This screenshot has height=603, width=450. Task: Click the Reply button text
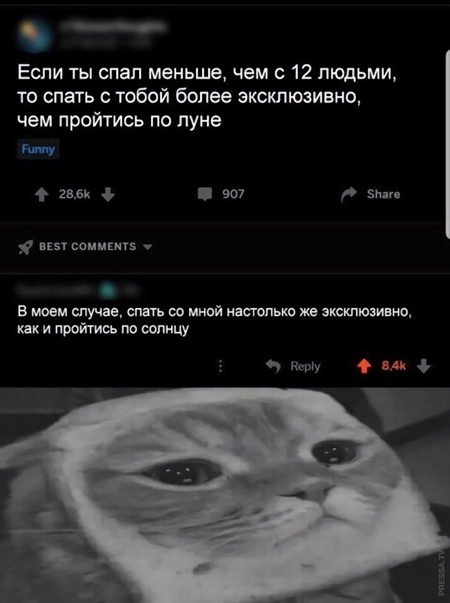click(305, 367)
